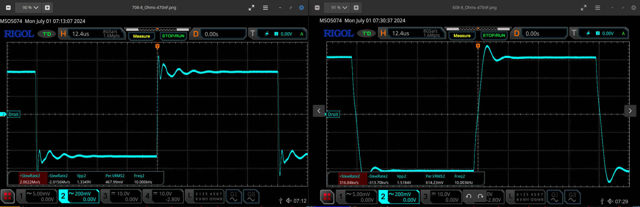Viewport: 640px width, 207px height.
Task: Zoom out in the 608-8_Ohms-470nF.png window
Action: pyautogui.click(x=317, y=8)
